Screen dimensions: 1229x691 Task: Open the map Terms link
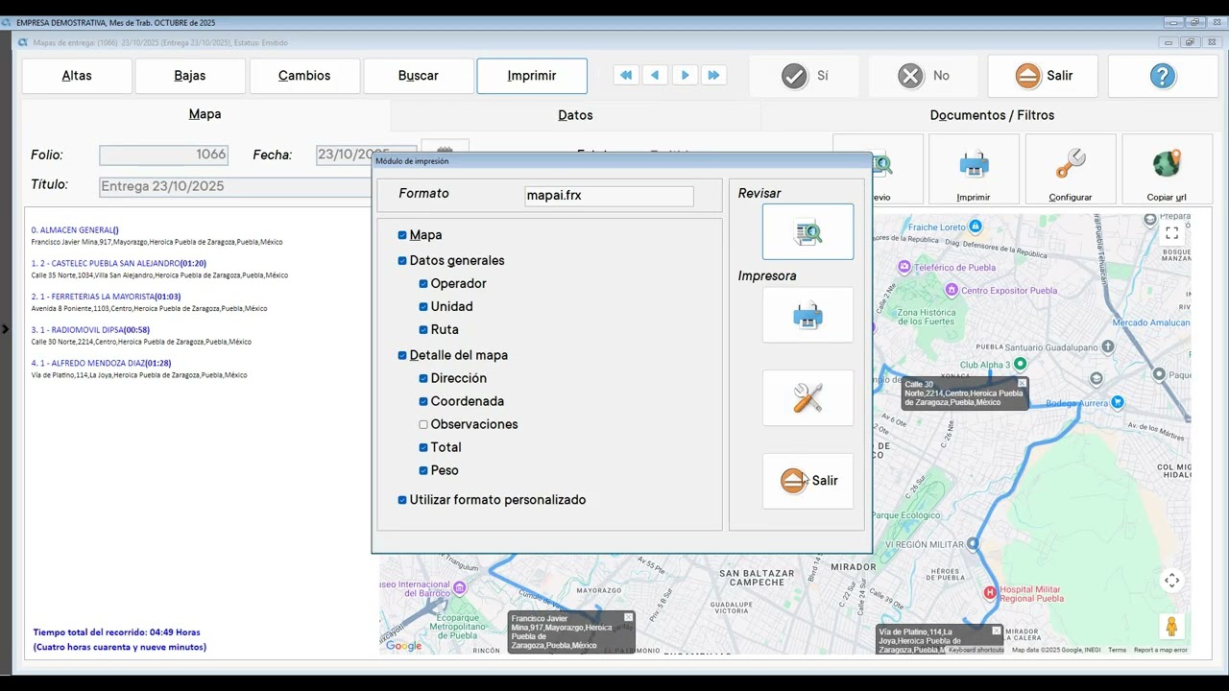point(1117,651)
